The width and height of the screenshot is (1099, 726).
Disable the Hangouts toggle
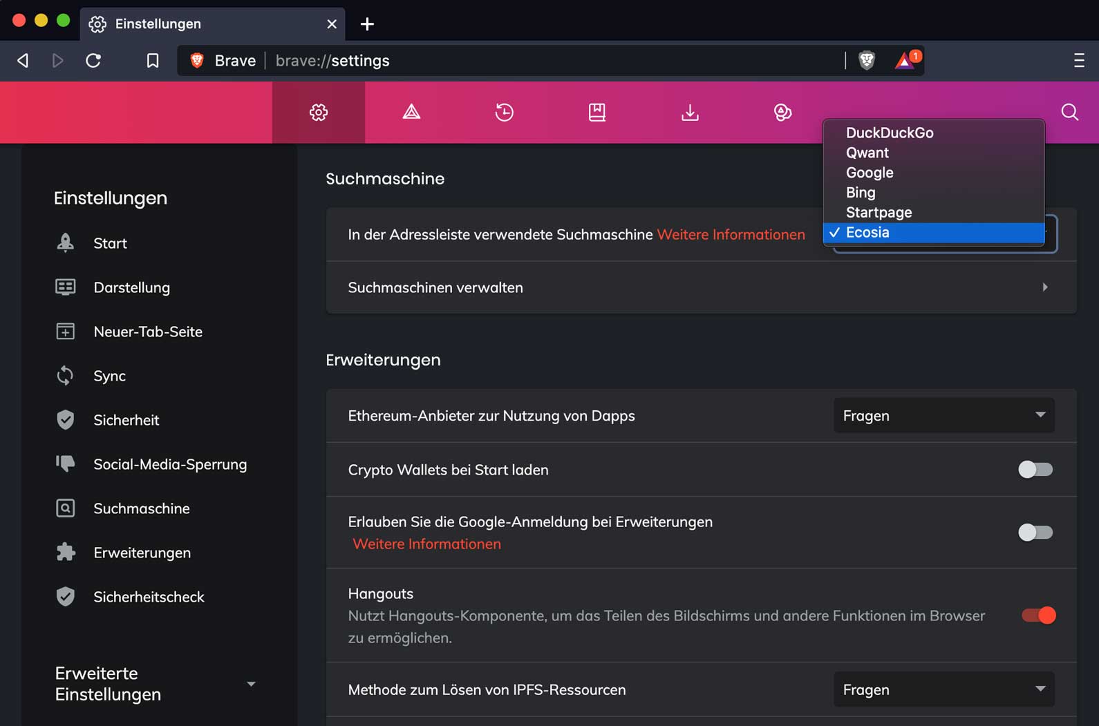[1039, 615]
